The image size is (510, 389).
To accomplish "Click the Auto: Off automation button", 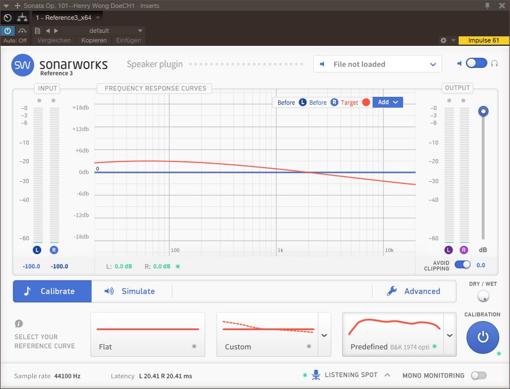I will pos(15,40).
